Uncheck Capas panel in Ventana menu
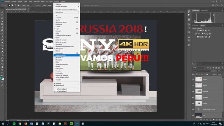 [66, 29]
